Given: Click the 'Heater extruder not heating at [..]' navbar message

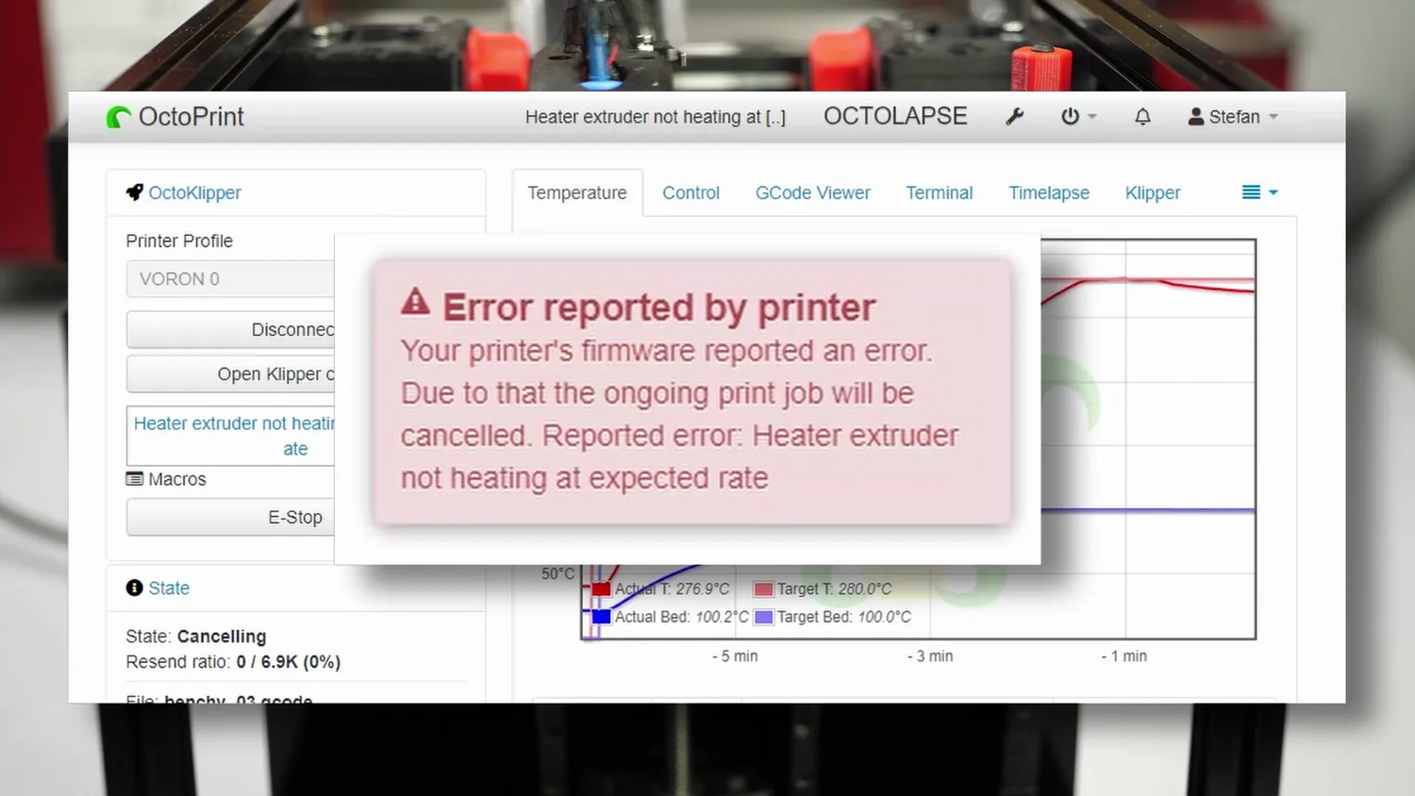Looking at the screenshot, I should pos(656,117).
